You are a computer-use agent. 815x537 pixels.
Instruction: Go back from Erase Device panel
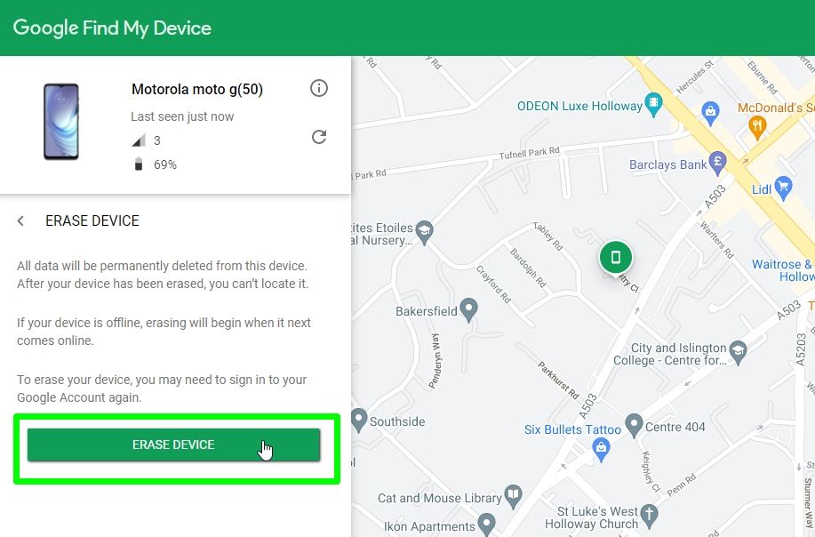[21, 220]
